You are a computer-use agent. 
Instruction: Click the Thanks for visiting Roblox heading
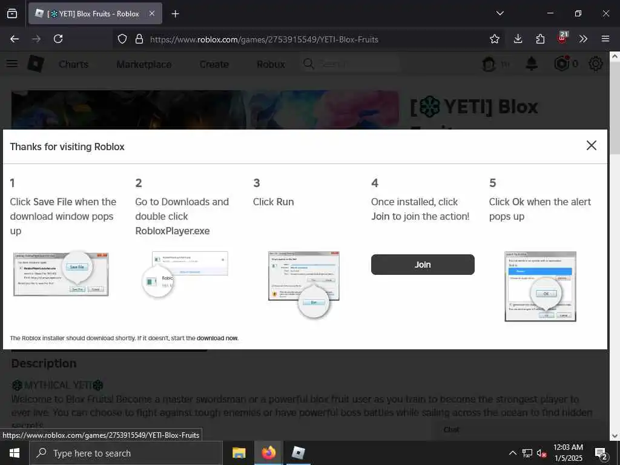point(67,147)
